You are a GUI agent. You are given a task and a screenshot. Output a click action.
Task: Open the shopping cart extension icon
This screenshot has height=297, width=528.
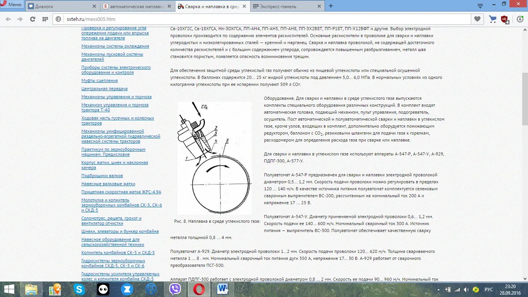tap(492, 19)
